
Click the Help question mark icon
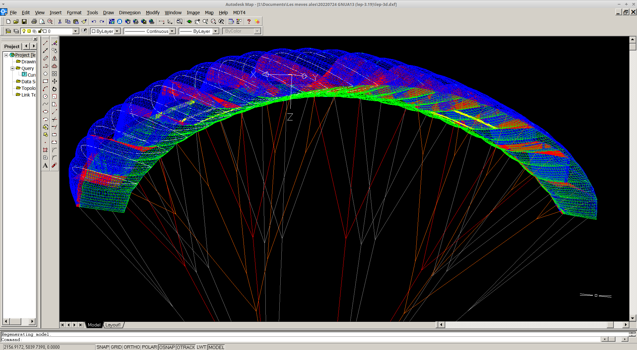249,22
